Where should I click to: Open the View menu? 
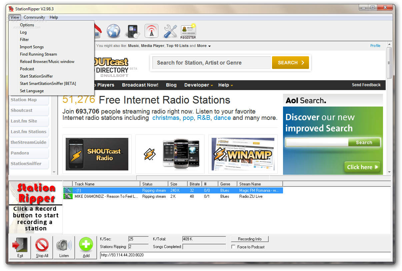pos(15,17)
